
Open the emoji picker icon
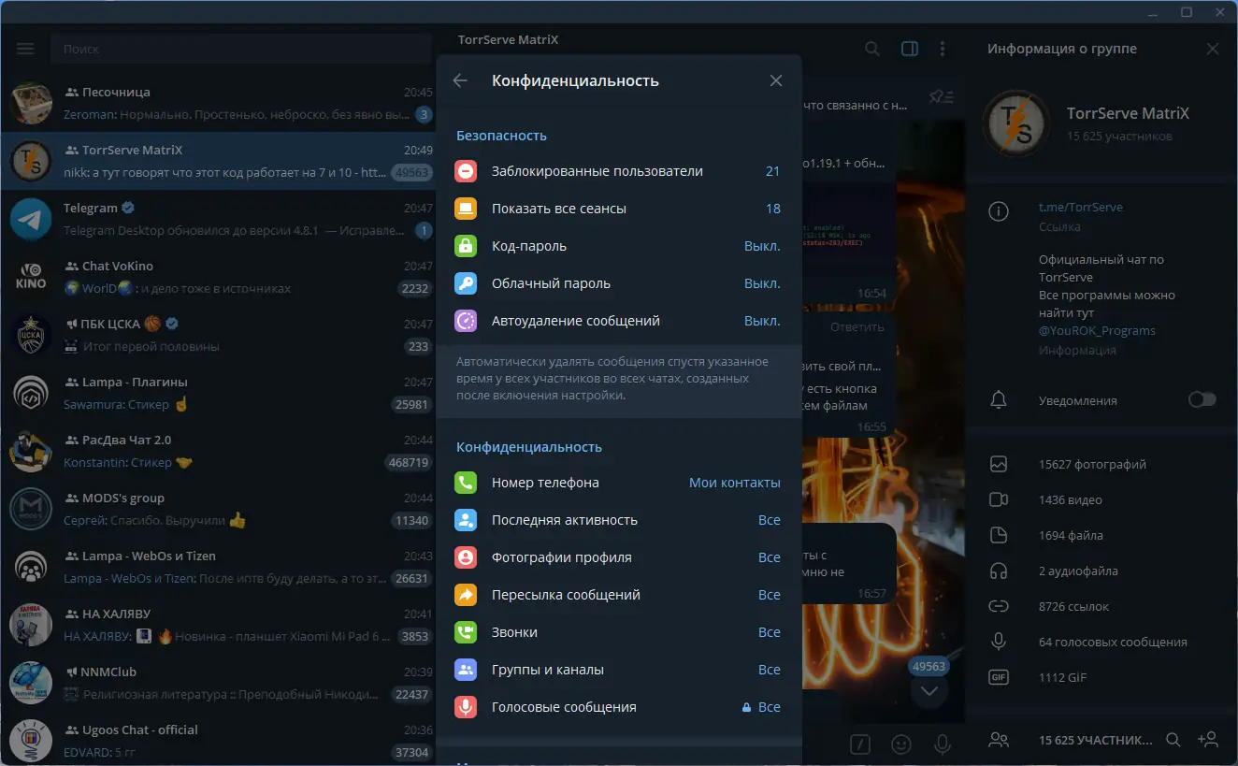point(901,744)
